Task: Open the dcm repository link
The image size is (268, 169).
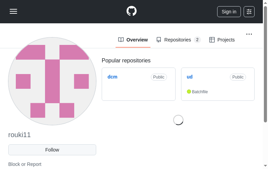Action: 112,77
